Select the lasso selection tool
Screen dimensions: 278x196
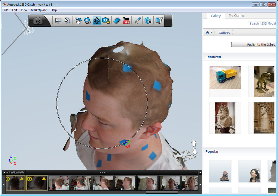pyautogui.click(x=67, y=21)
